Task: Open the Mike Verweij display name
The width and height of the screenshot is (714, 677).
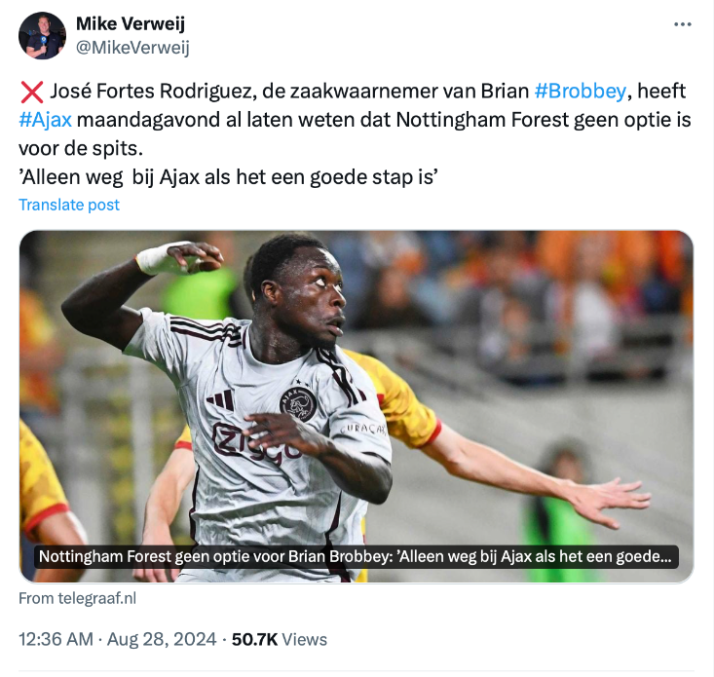Action: click(131, 23)
